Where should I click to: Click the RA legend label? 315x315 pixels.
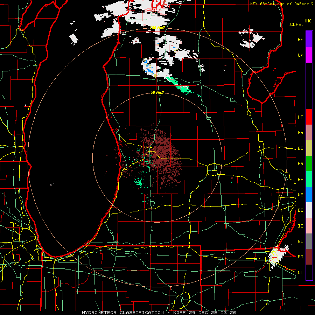300,180
